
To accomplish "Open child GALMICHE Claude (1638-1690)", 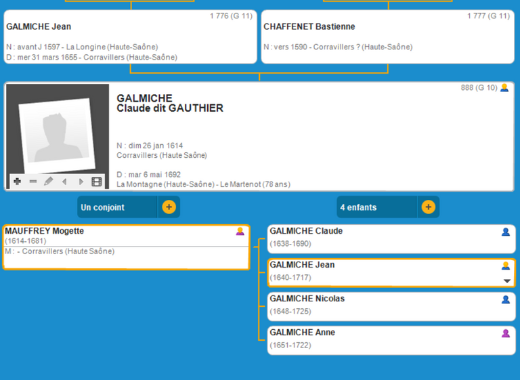I will (379, 236).
